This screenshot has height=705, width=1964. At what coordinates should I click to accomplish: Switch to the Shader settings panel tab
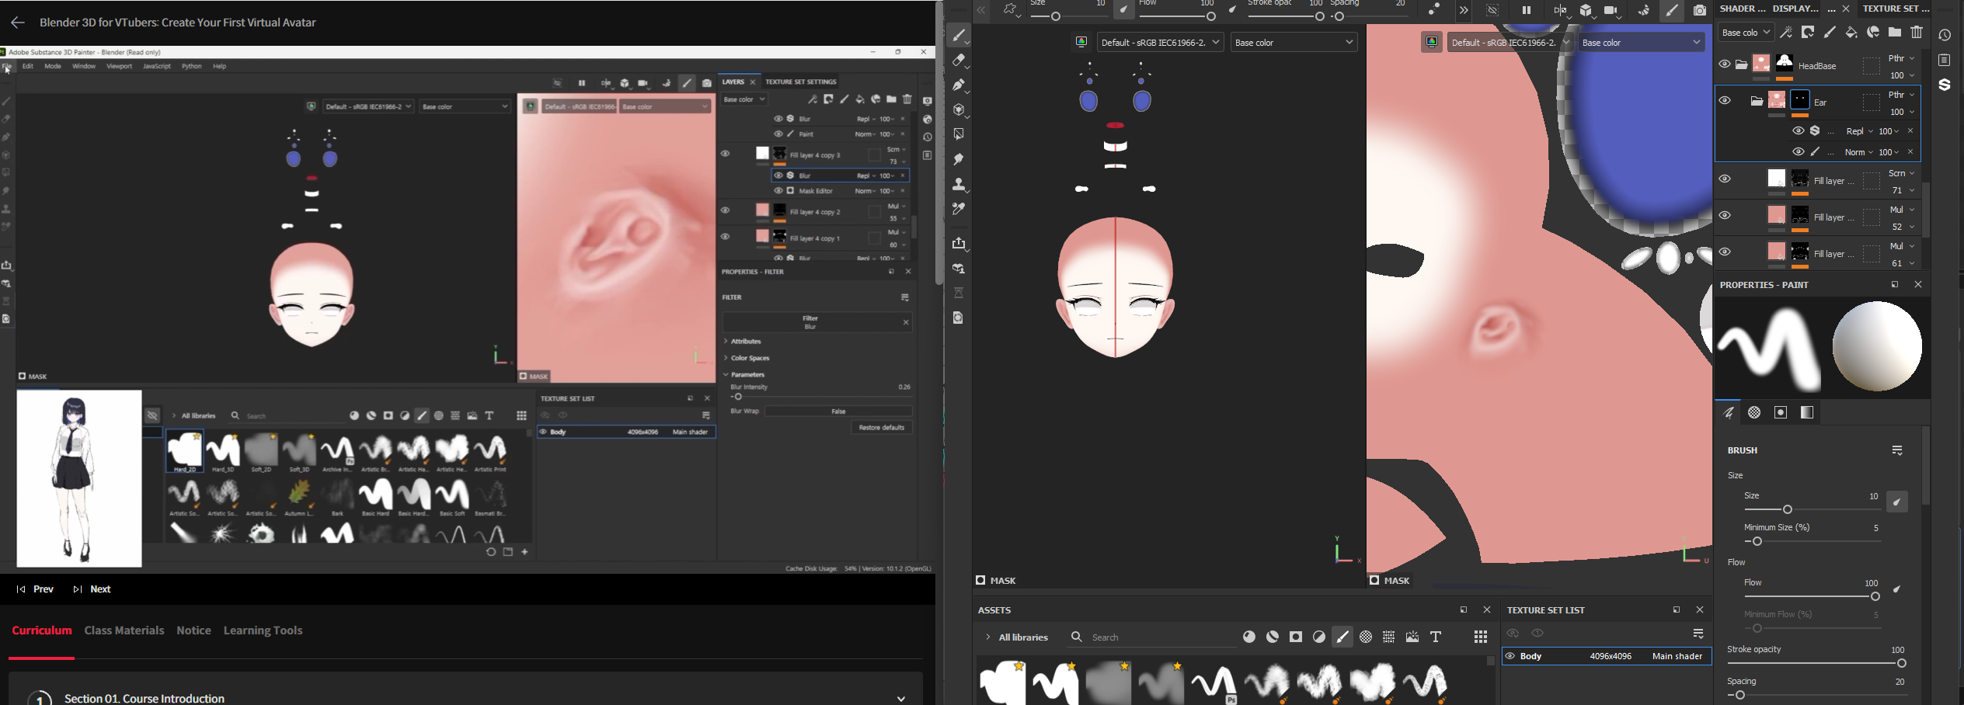[1743, 9]
